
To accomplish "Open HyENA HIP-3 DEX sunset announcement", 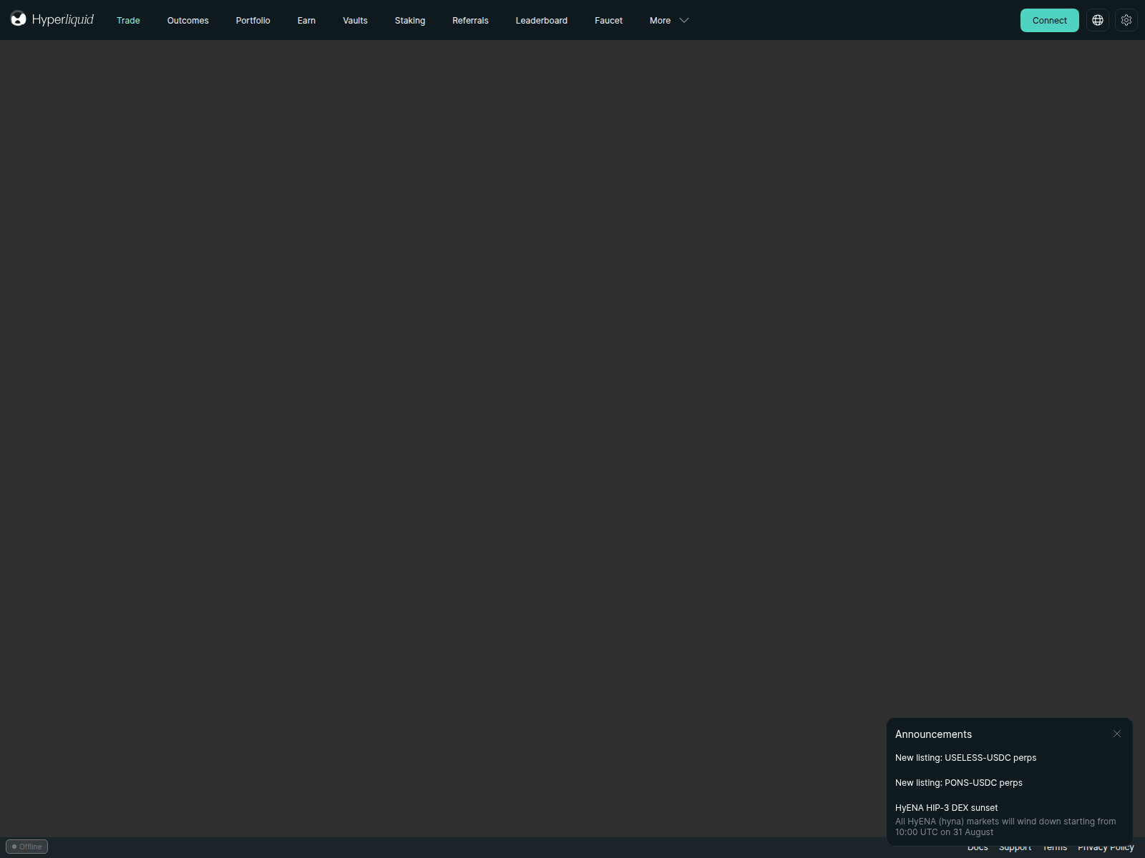I will click(x=946, y=808).
